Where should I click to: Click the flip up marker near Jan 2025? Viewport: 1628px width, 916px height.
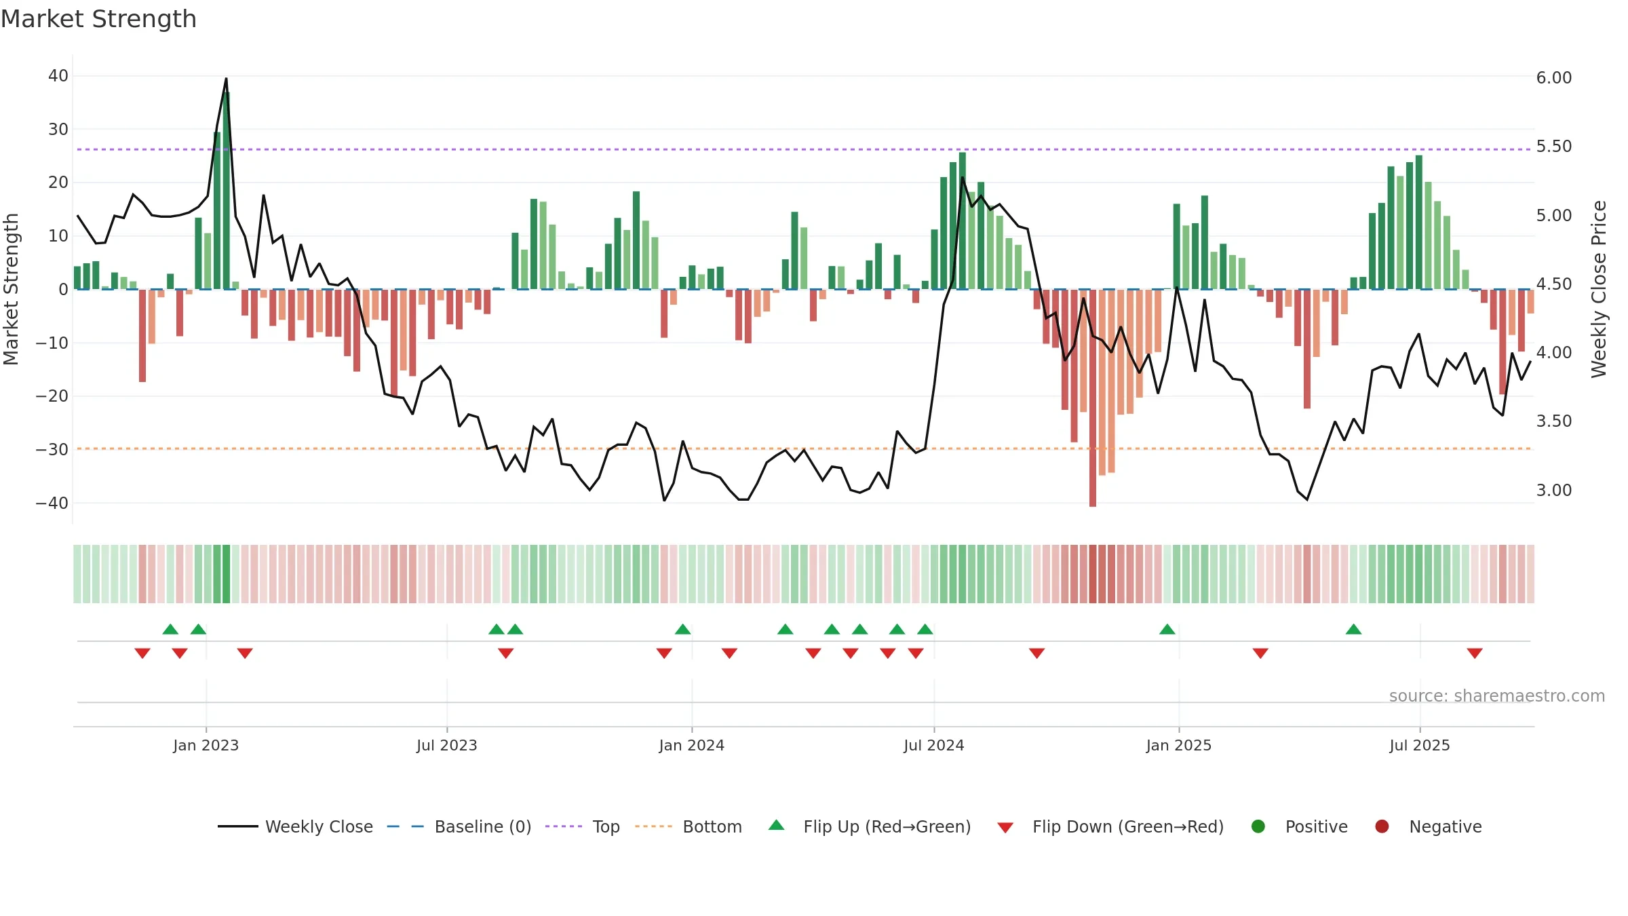click(x=1167, y=629)
